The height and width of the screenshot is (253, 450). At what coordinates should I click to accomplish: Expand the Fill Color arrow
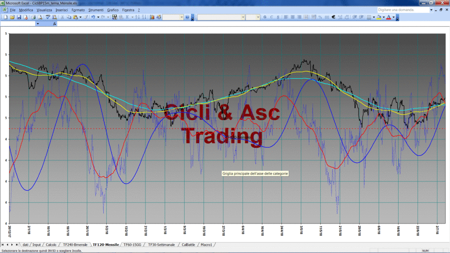384,17
